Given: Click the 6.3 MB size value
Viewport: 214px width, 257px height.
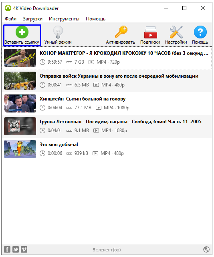Looking at the screenshot, I should (x=82, y=85).
